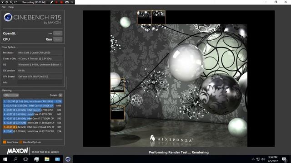Run the OpenGL benchmark
291x163 pixels.
click(x=58, y=34)
